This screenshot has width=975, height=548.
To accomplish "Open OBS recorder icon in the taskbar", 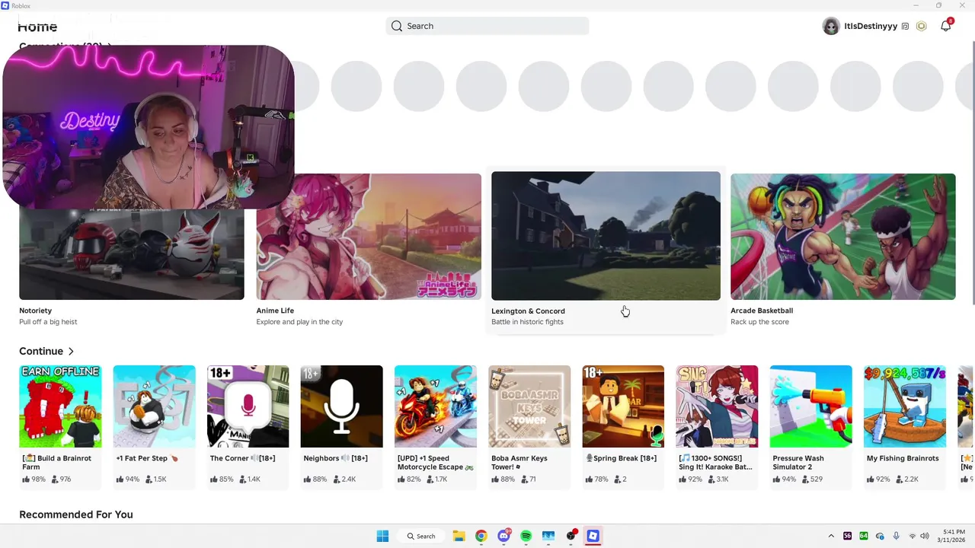I will pyautogui.click(x=571, y=536).
